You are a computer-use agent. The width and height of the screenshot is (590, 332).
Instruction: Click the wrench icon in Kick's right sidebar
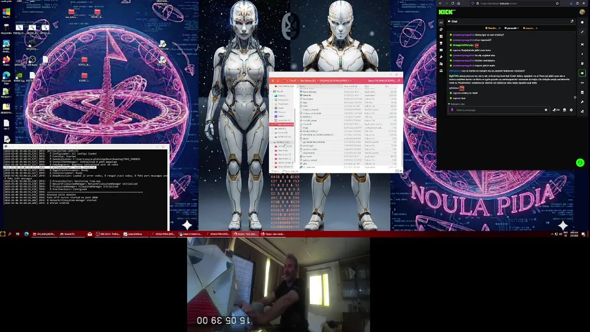tap(582, 102)
